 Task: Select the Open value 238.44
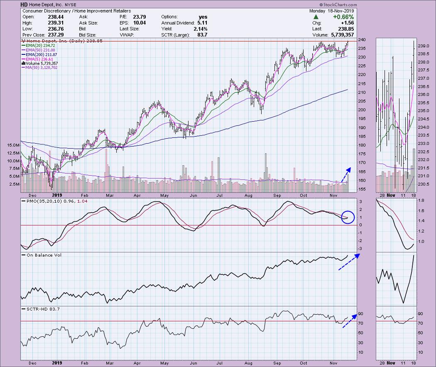pos(56,17)
